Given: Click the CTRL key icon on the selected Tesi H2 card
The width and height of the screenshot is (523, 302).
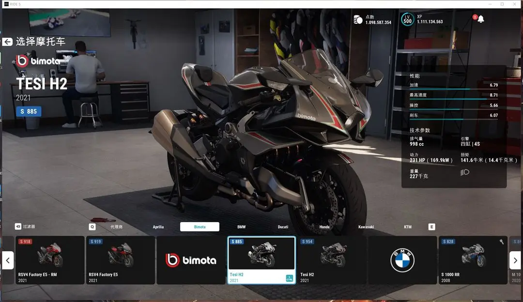Looking at the screenshot, I should (289, 278).
